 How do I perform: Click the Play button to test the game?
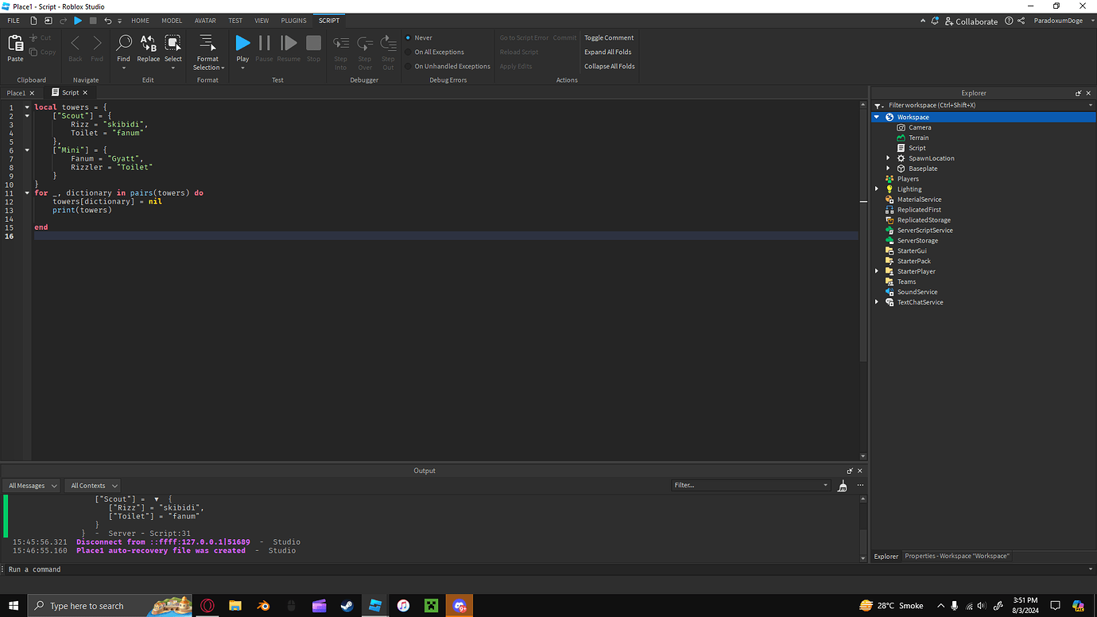[x=242, y=44]
